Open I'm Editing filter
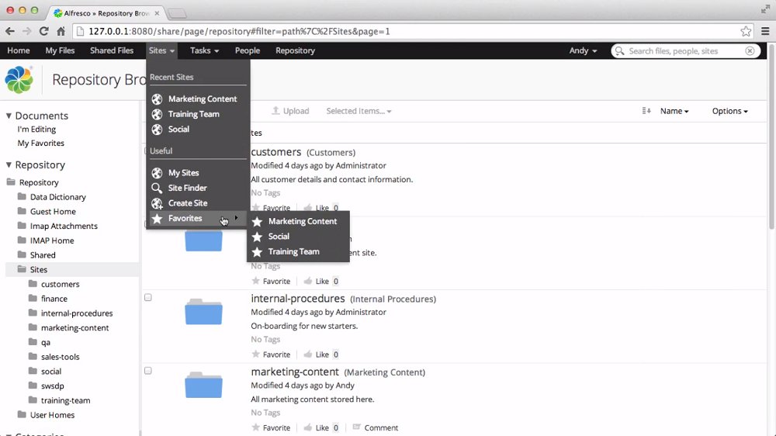 tap(36, 129)
